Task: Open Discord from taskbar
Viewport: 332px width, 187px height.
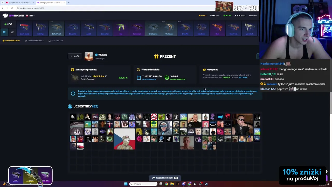Action: click(x=184, y=184)
